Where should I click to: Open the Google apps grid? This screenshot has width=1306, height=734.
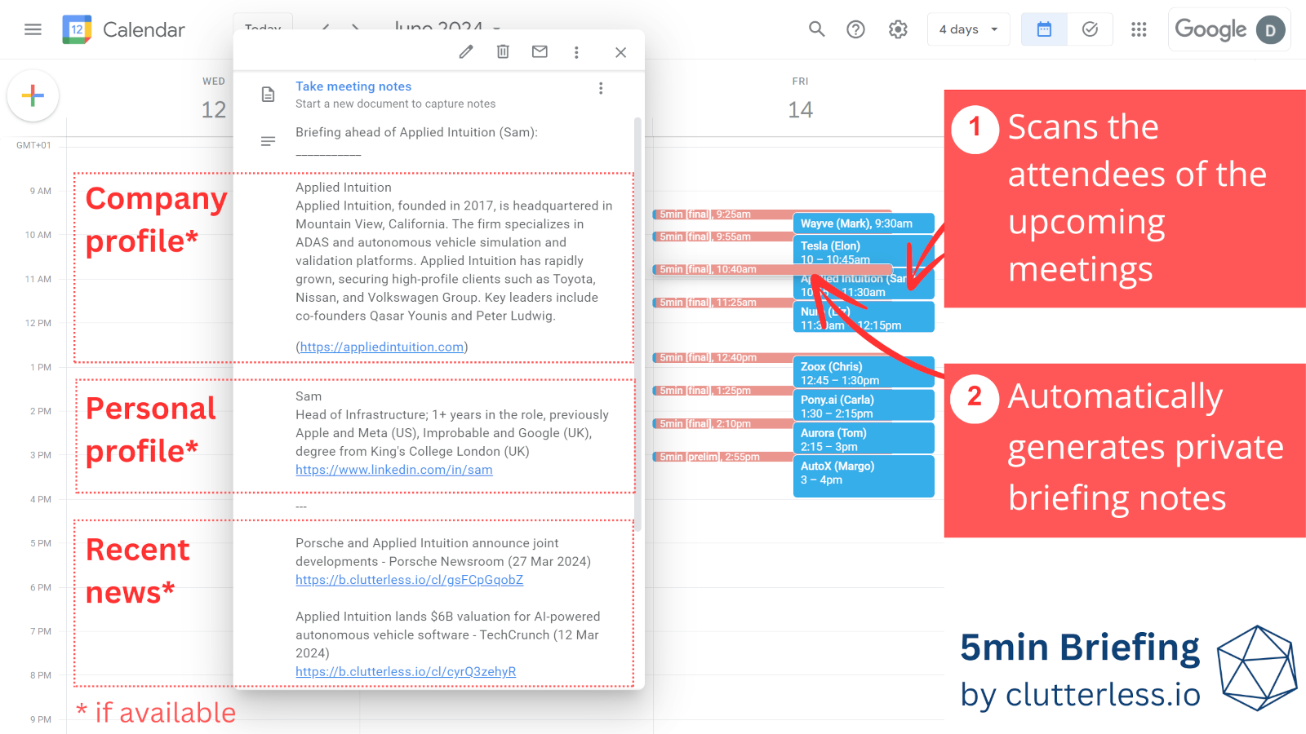(x=1139, y=29)
